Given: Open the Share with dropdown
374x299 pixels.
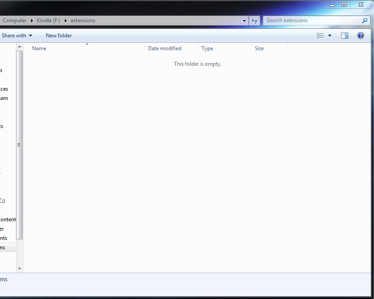Looking at the screenshot, I should 17,36.
